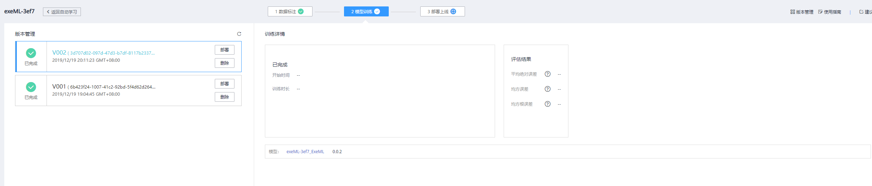The image size is (872, 186).
Task: Click the V002 ID 3d707d02-097d-47d3...
Action: coord(112,53)
